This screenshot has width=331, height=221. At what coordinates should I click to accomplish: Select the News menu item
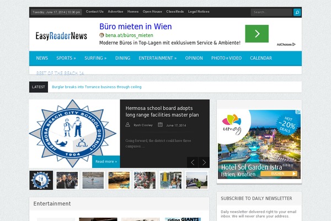point(42,58)
